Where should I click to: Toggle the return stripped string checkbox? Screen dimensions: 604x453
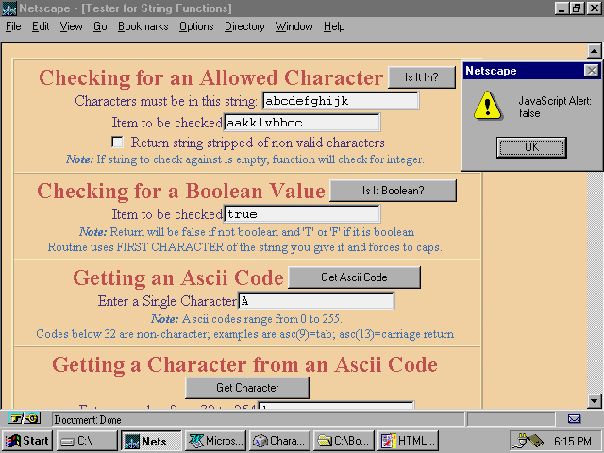pyautogui.click(x=118, y=143)
